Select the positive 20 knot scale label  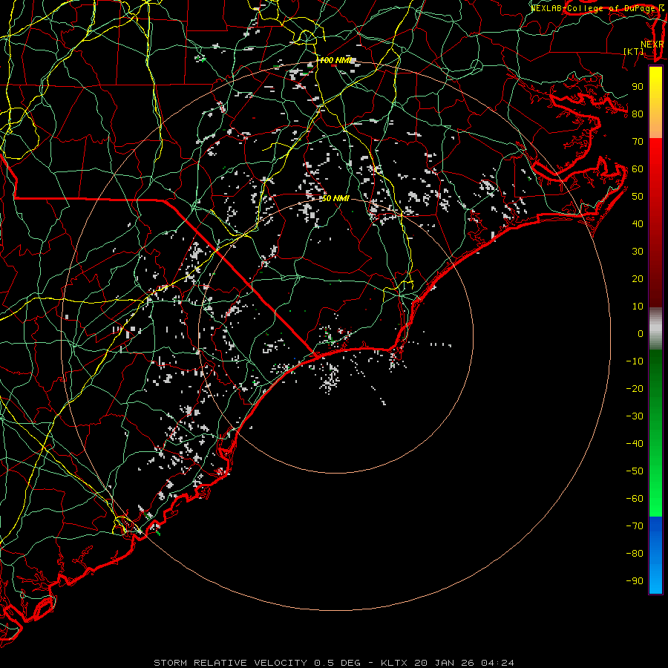click(x=638, y=279)
